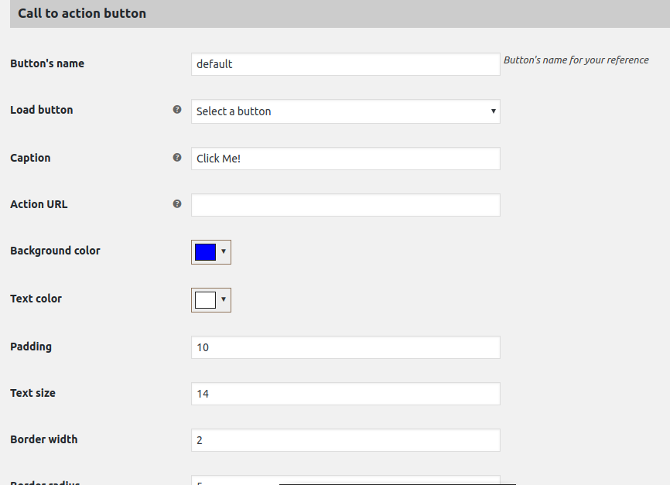Viewport: 670px width, 485px height.
Task: Click the help icon beside Load button
Action: [177, 110]
